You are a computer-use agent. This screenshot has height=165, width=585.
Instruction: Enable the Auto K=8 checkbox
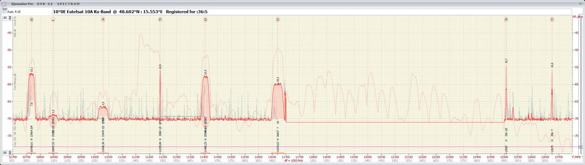coord(5,12)
